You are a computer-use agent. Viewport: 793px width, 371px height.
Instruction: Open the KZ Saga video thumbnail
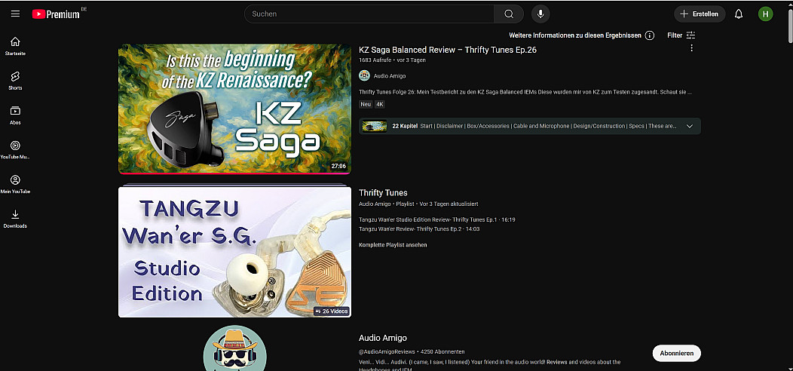click(234, 109)
